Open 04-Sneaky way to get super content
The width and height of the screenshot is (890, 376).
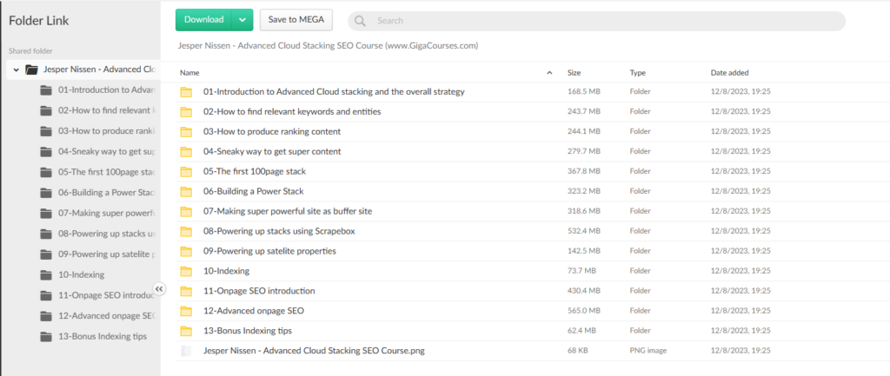[272, 151]
